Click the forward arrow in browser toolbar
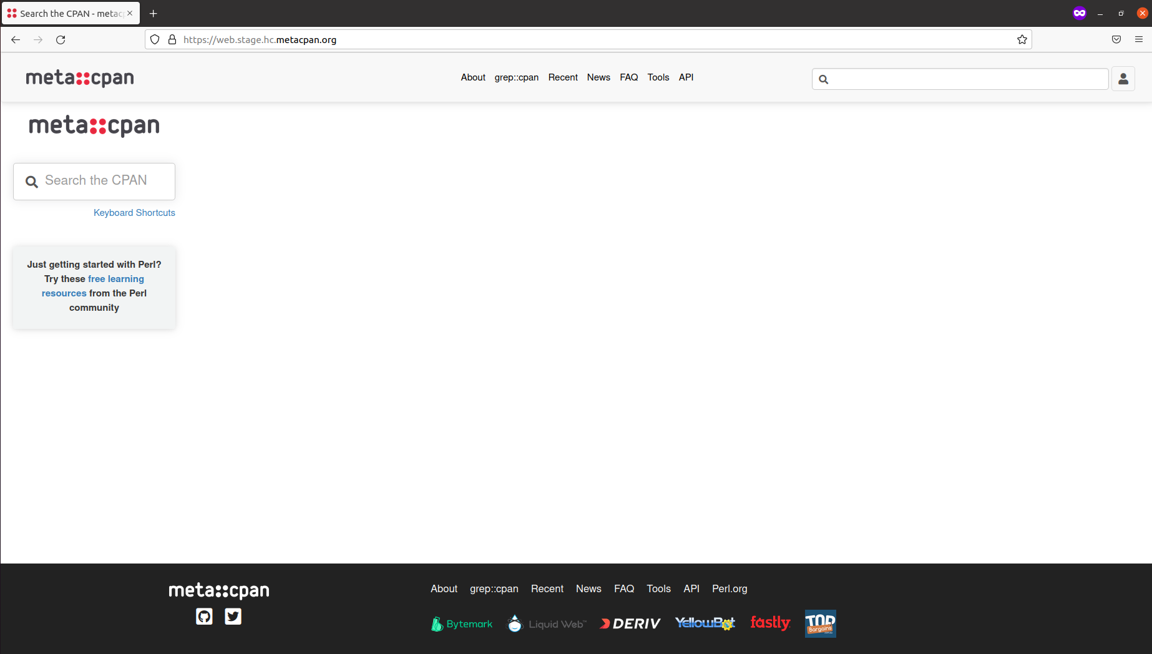The image size is (1152, 654). point(38,39)
